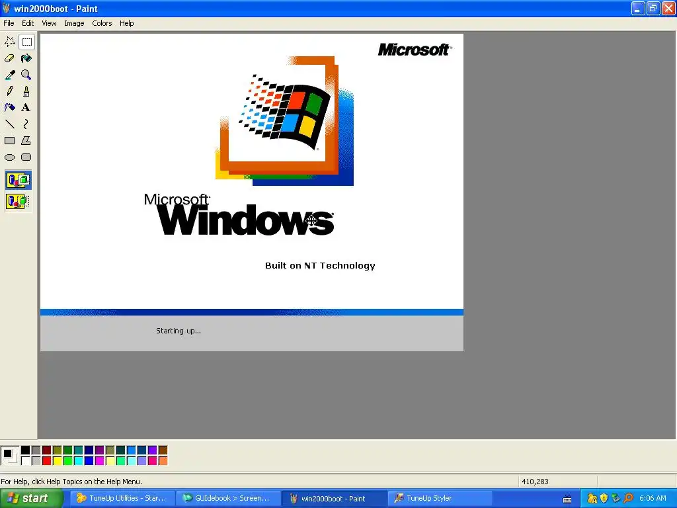Select the brown palette swatch

pyautogui.click(x=163, y=450)
